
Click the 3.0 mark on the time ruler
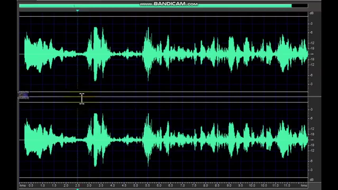coord(89,186)
